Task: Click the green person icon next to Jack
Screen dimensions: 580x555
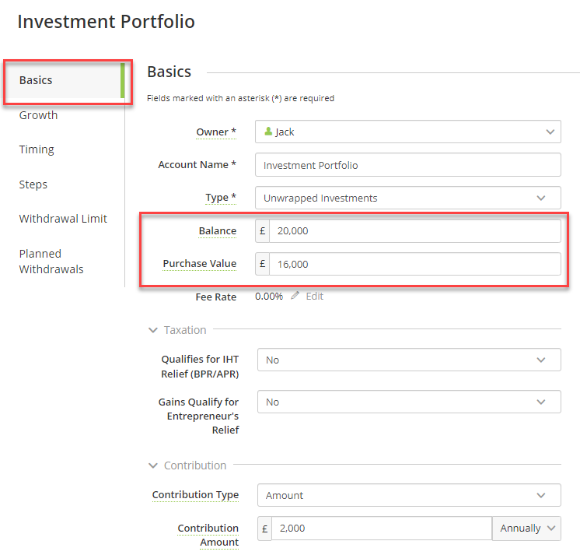Action: 268,131
